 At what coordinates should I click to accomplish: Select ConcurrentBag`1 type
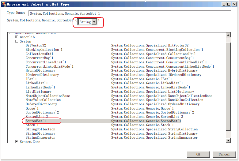(40, 58)
